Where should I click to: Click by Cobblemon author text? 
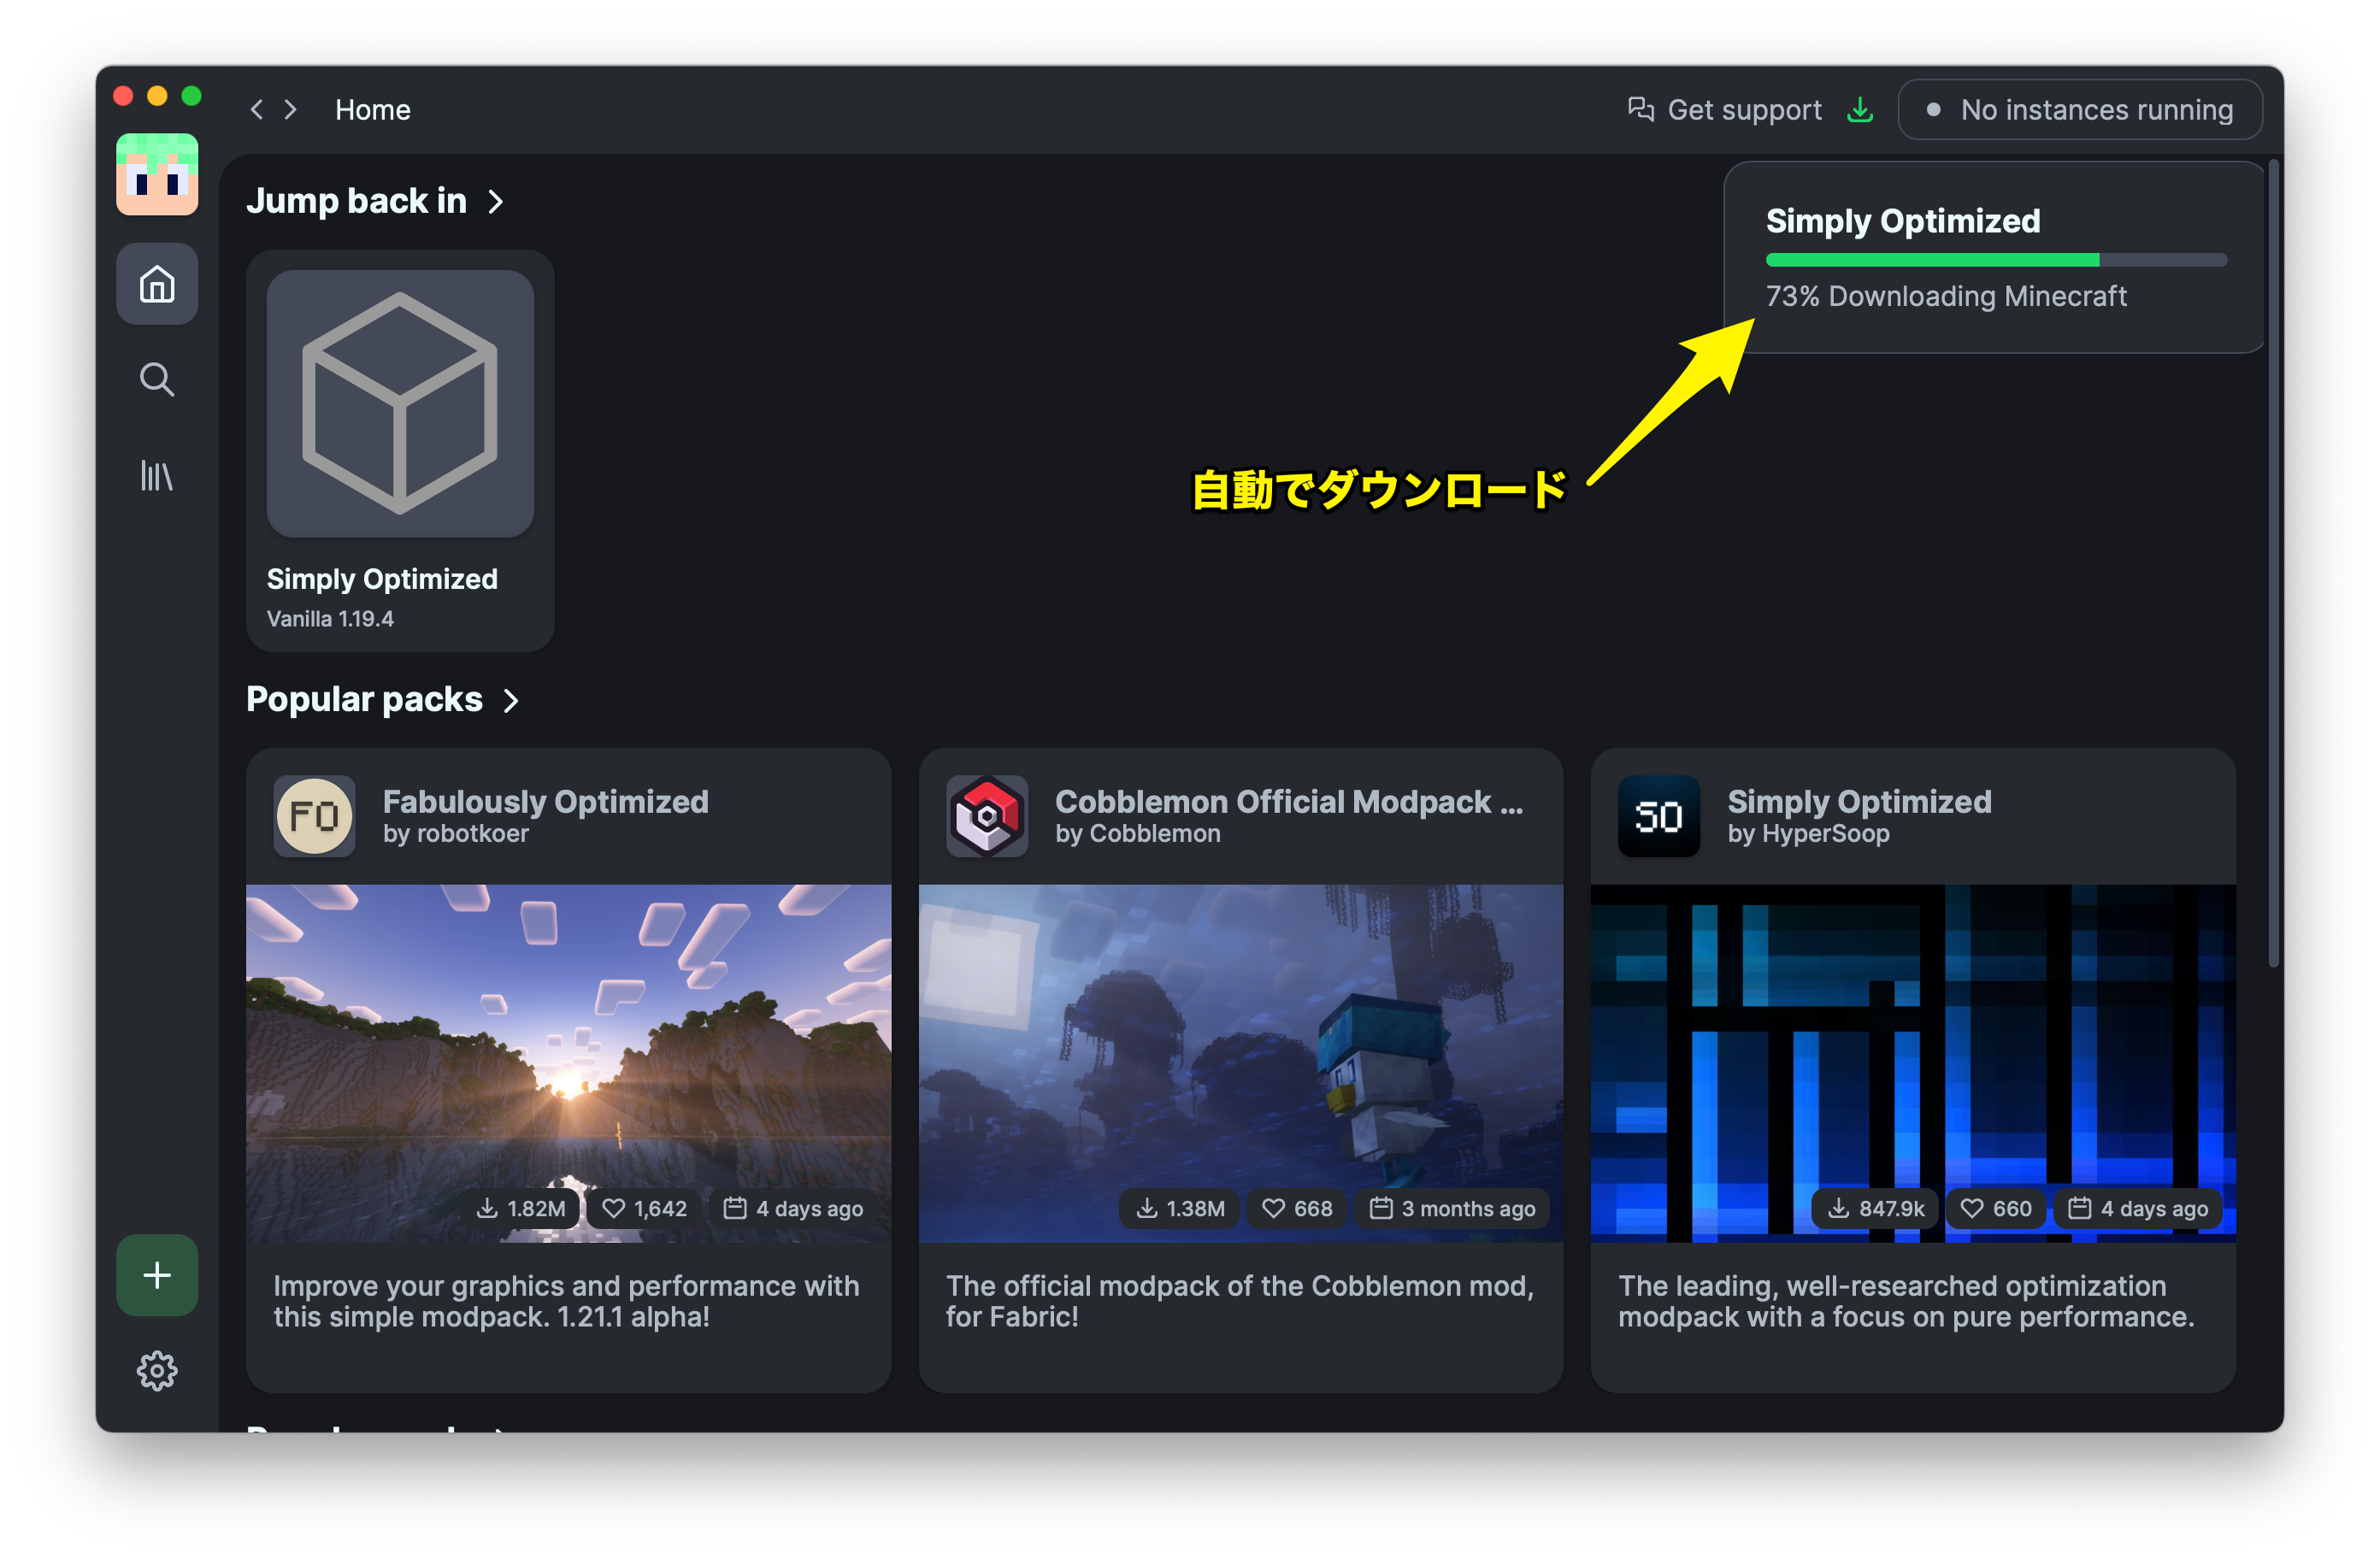[1138, 833]
